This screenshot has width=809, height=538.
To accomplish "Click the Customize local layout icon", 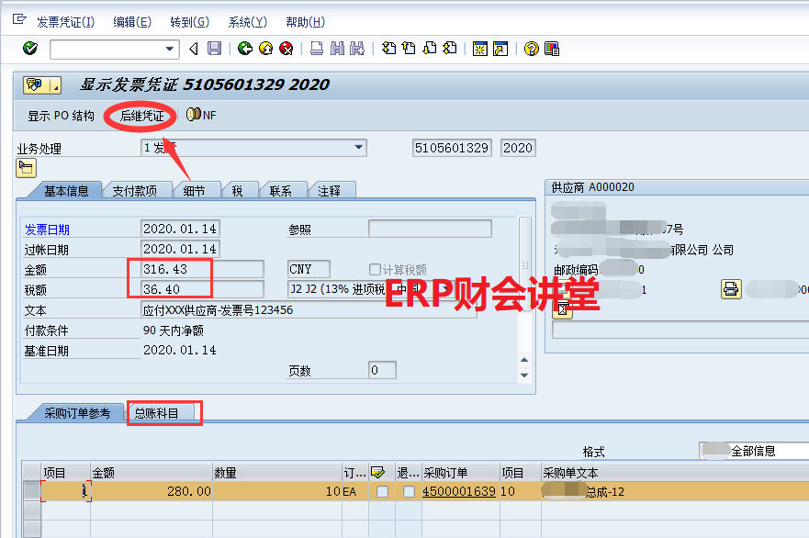I will point(552,49).
